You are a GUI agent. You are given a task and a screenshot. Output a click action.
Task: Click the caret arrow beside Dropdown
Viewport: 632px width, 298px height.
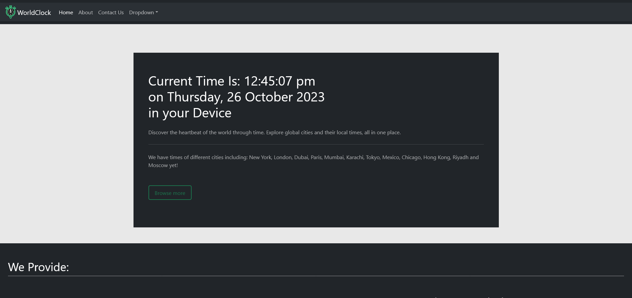(x=157, y=12)
